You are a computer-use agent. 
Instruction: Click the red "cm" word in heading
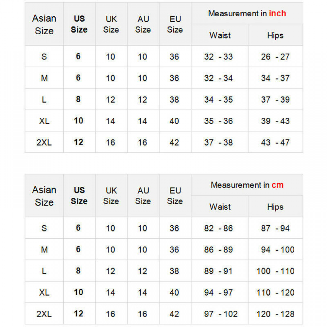[x=277, y=185]
